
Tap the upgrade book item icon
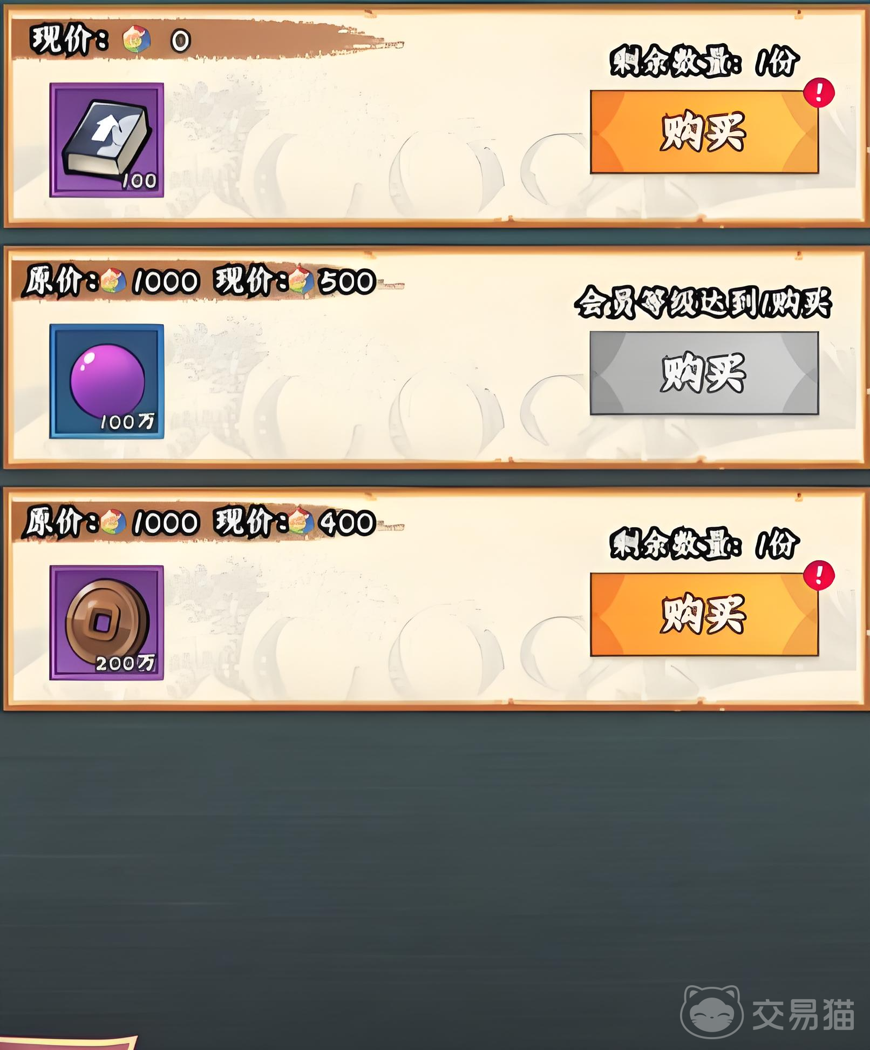pos(106,140)
